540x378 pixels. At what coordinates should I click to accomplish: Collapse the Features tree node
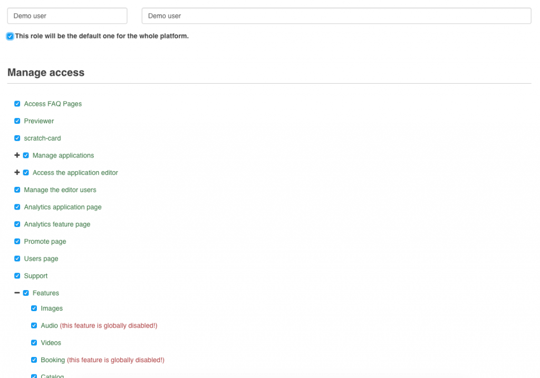(17, 293)
